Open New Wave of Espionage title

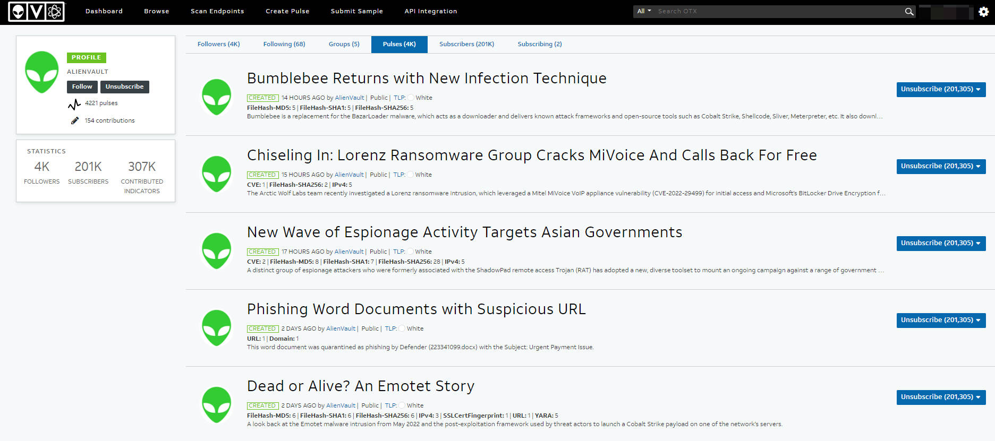click(464, 232)
